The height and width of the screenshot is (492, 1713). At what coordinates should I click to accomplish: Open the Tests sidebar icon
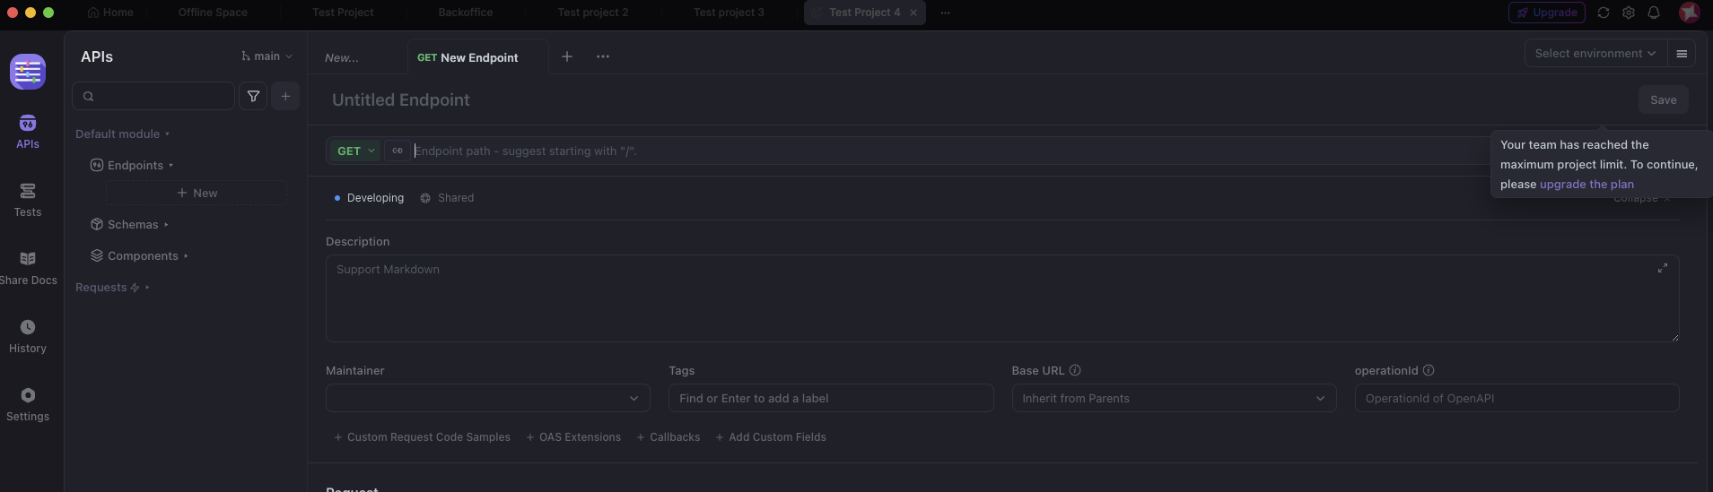pos(28,200)
